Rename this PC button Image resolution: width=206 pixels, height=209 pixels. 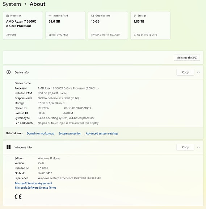coord(187,57)
